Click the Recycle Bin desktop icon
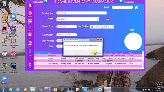This screenshot has height=92, width=164. [4, 5]
